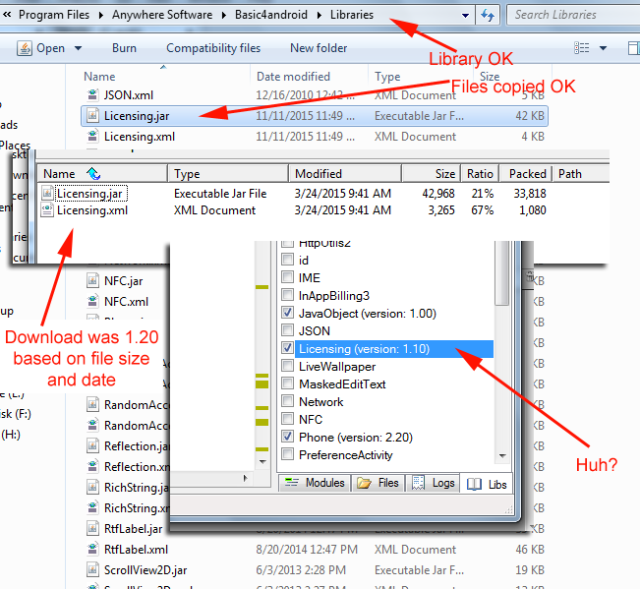Click the RtfLabel.xml file icon
Image resolution: width=640 pixels, height=589 pixels.
coord(92,549)
